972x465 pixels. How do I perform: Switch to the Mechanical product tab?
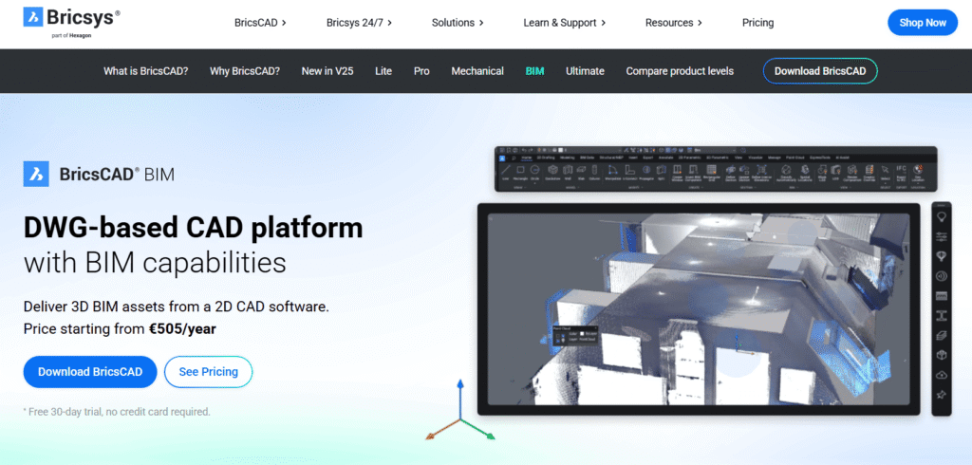point(477,71)
